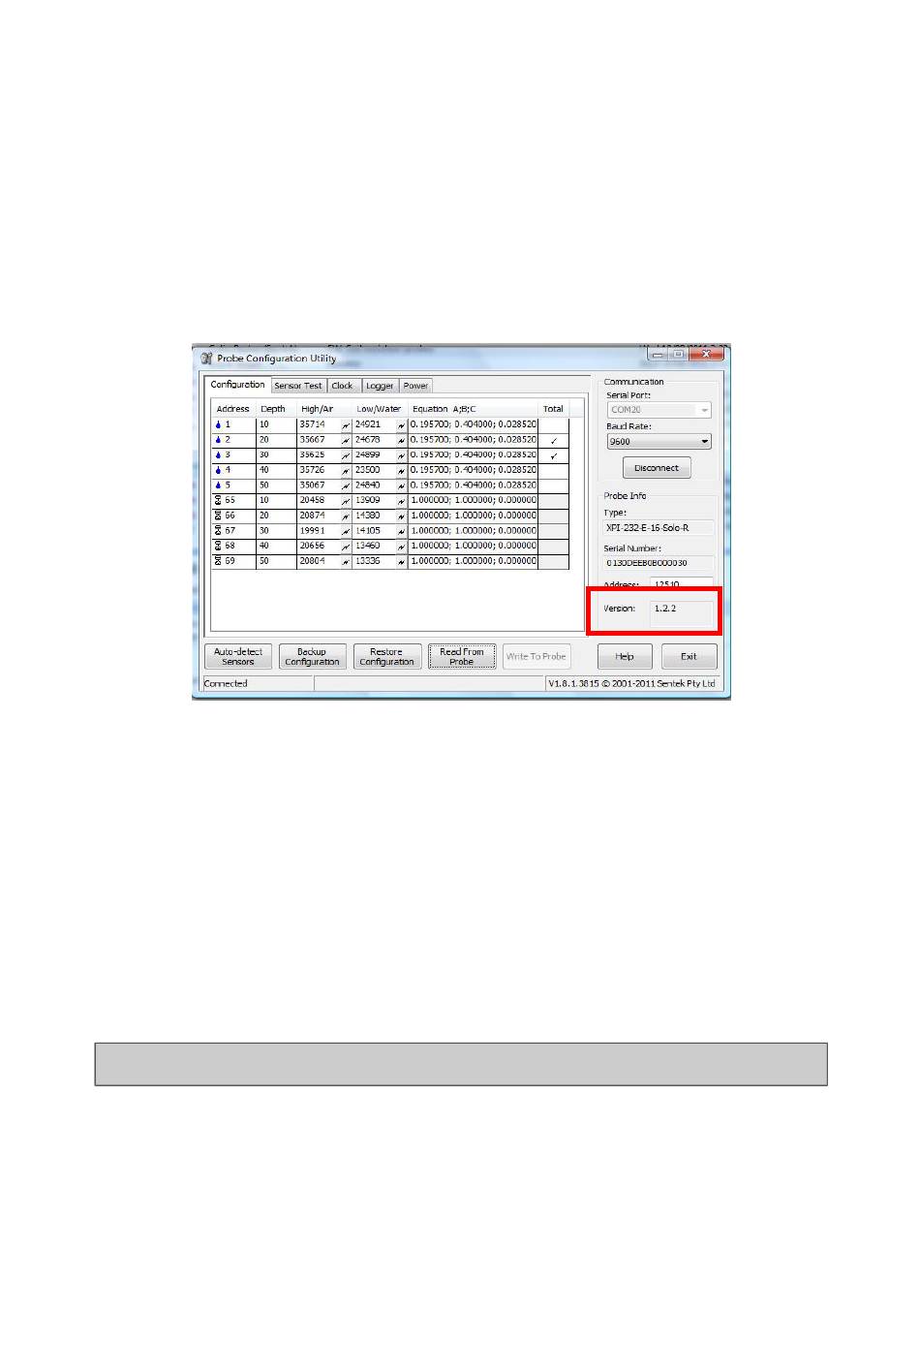Click the water drop icon for address 4
This screenshot has width=920, height=1345.
218,470
